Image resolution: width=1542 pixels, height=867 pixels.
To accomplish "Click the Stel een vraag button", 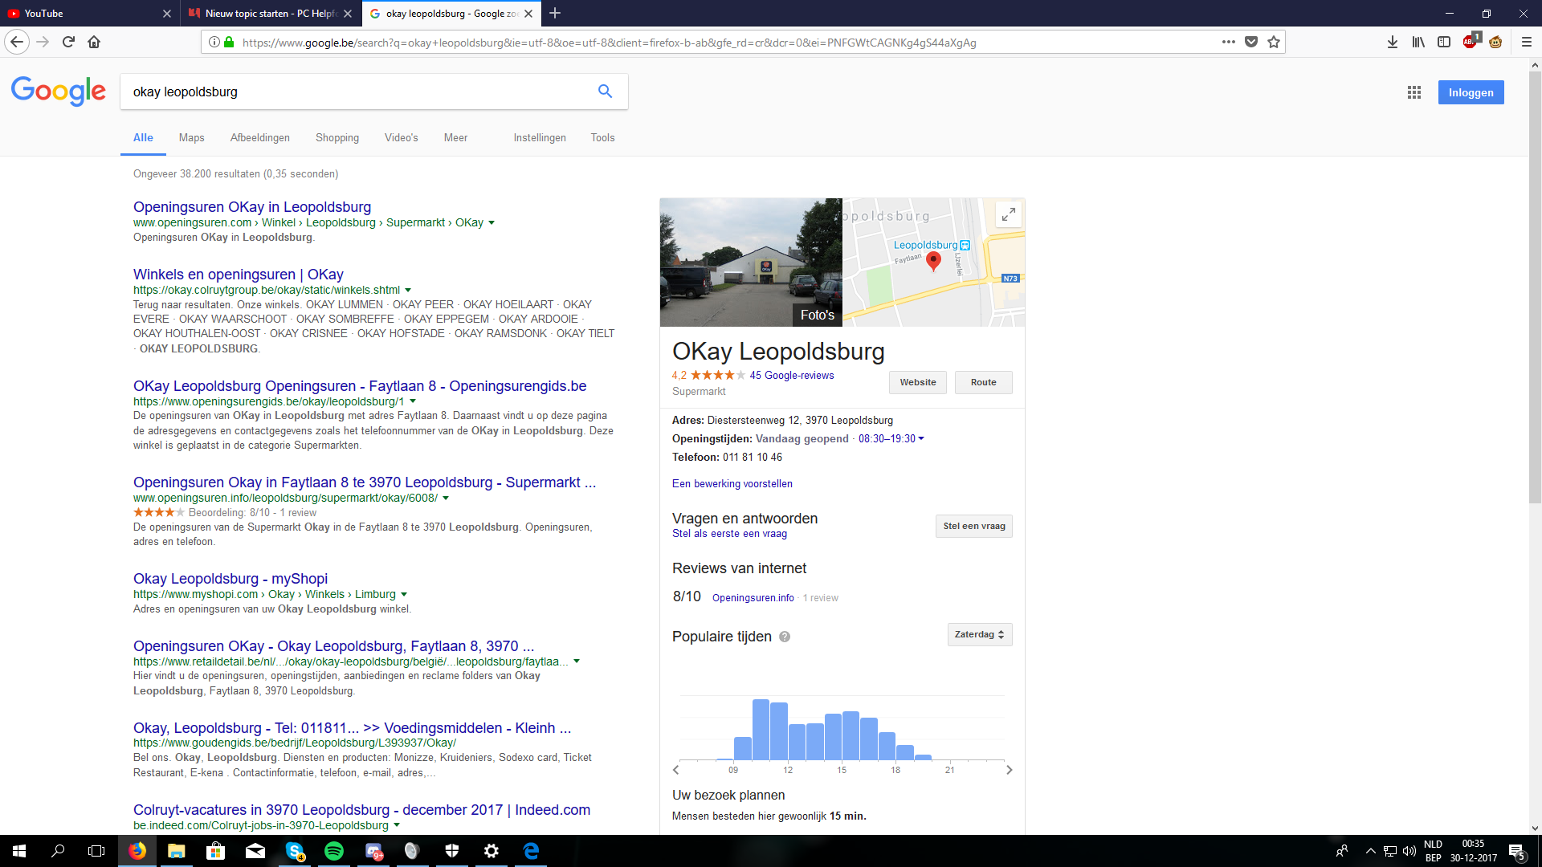I will click(974, 527).
